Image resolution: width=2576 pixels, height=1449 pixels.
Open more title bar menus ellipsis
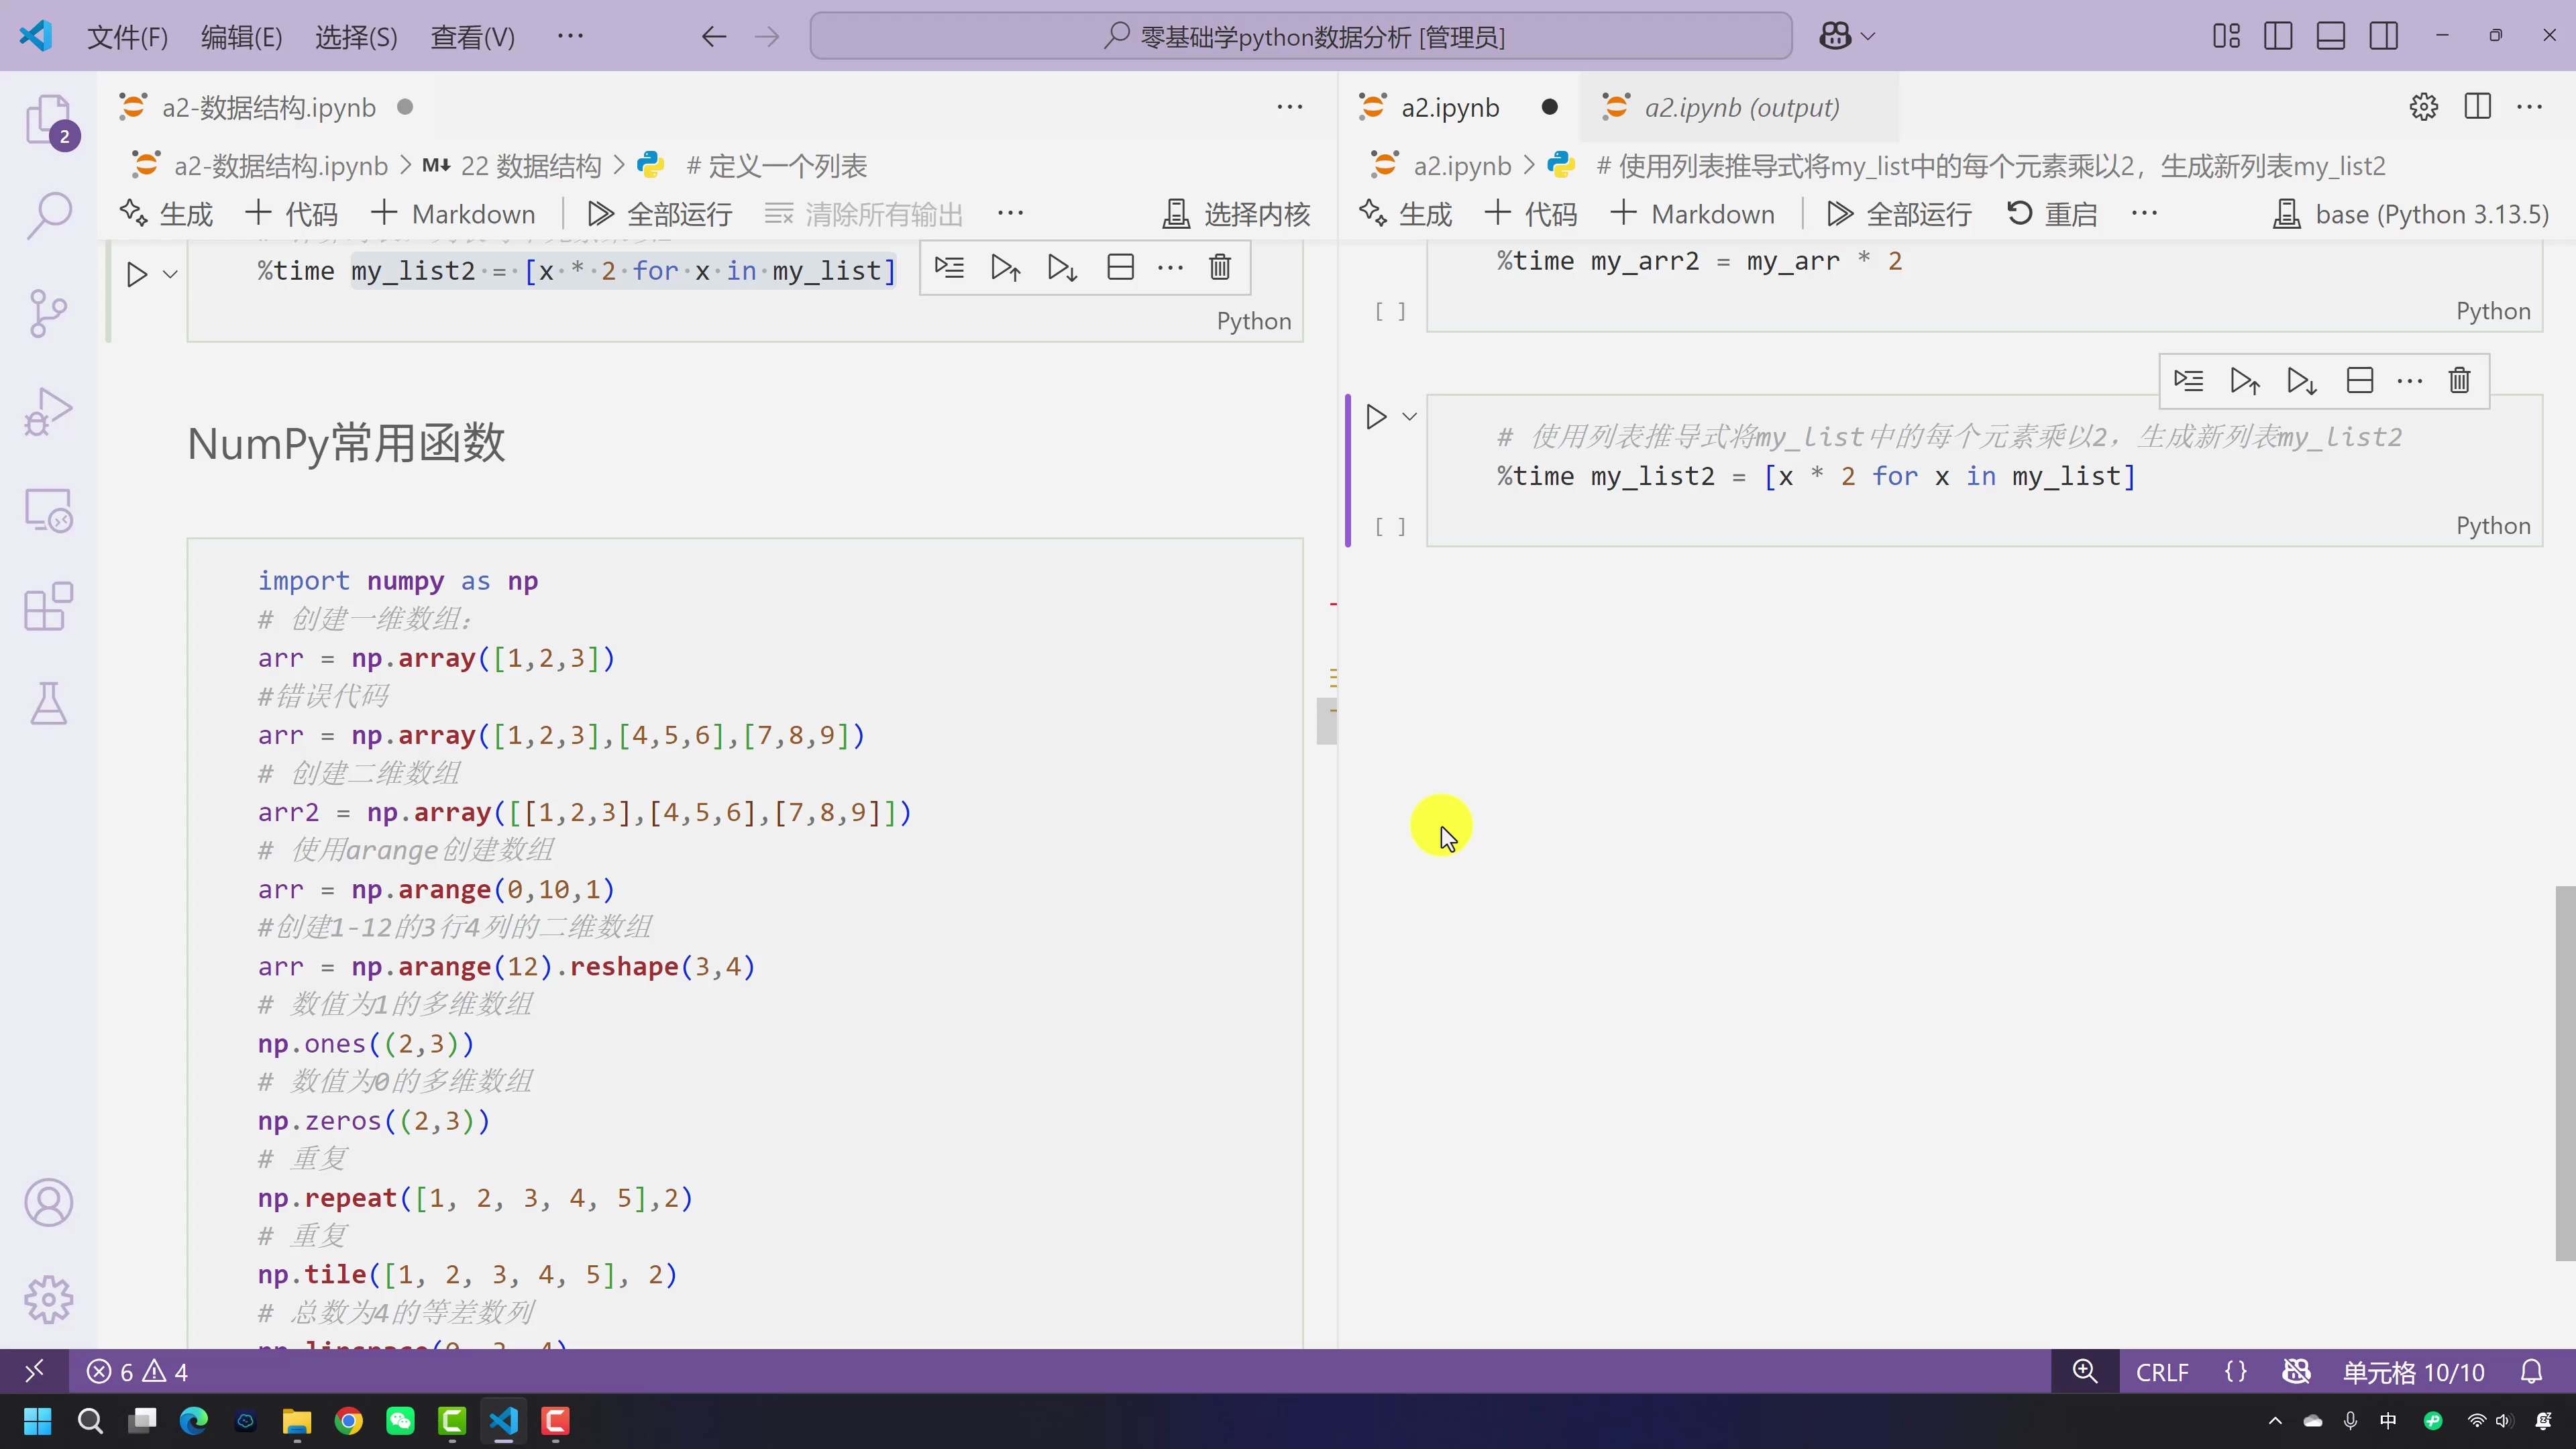click(570, 36)
